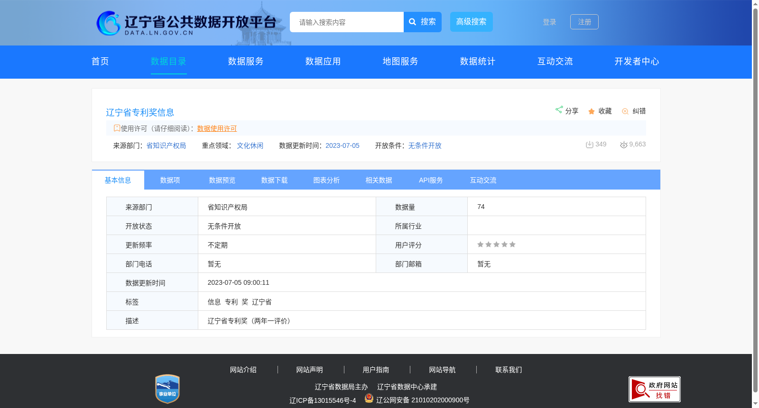Click the scrollbar up arrow

[755, 4]
